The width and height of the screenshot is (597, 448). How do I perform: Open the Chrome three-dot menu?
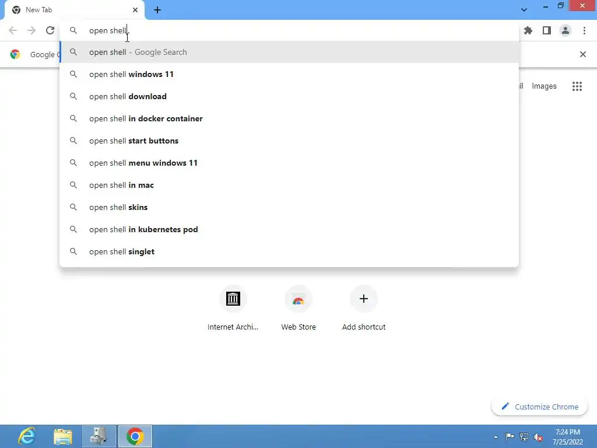(x=584, y=30)
